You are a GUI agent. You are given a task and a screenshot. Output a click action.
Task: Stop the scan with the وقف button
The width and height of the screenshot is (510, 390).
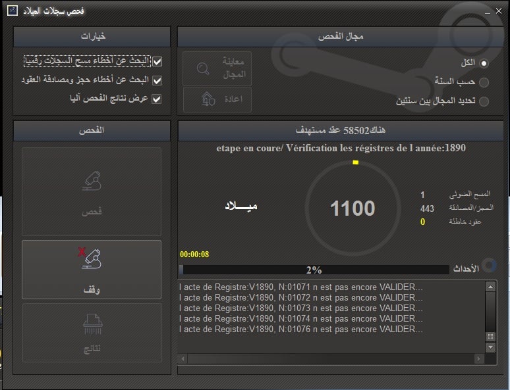coord(91,270)
